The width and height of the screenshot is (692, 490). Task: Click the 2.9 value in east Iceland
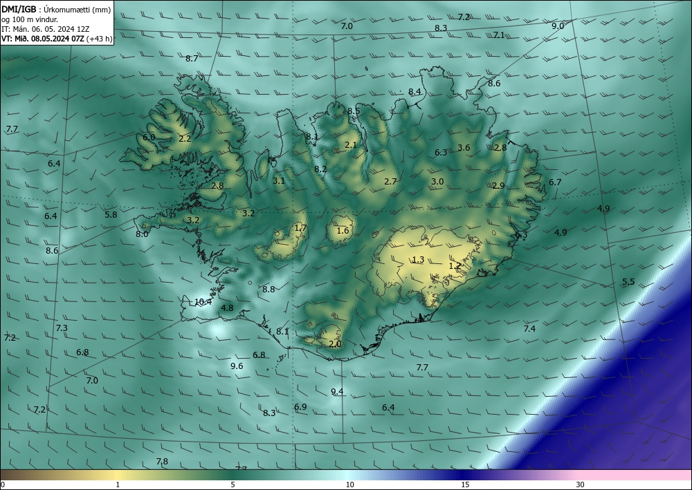pos(498,186)
